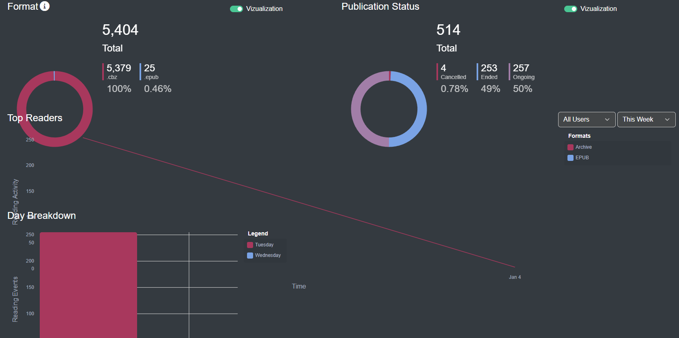
Task: Click the 4 Cancelled count
Action: click(443, 68)
